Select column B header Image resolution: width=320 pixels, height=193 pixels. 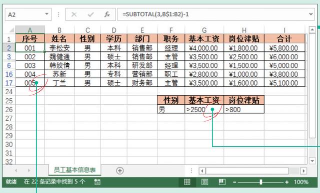pyautogui.click(x=59, y=30)
